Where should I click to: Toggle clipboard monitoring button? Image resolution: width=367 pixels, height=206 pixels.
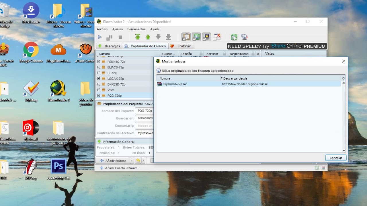click(186, 37)
